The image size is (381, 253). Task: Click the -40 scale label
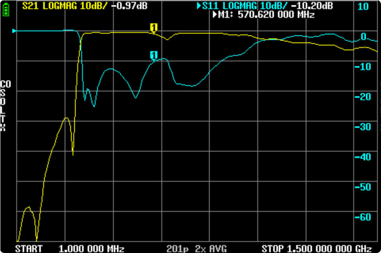pos(363,157)
